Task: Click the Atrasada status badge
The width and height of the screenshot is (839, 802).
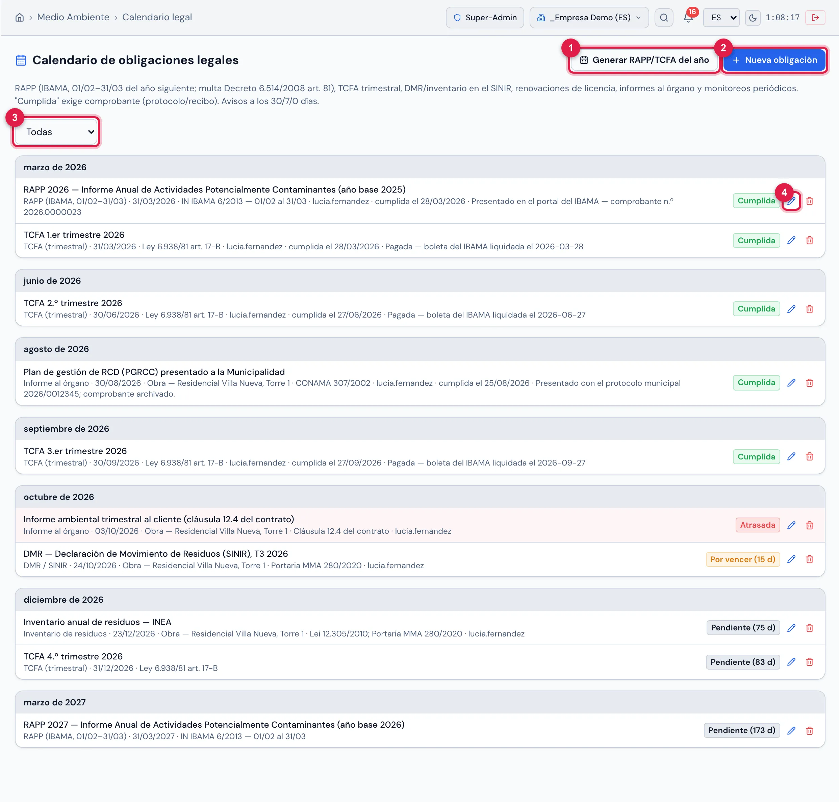Action: pos(757,525)
